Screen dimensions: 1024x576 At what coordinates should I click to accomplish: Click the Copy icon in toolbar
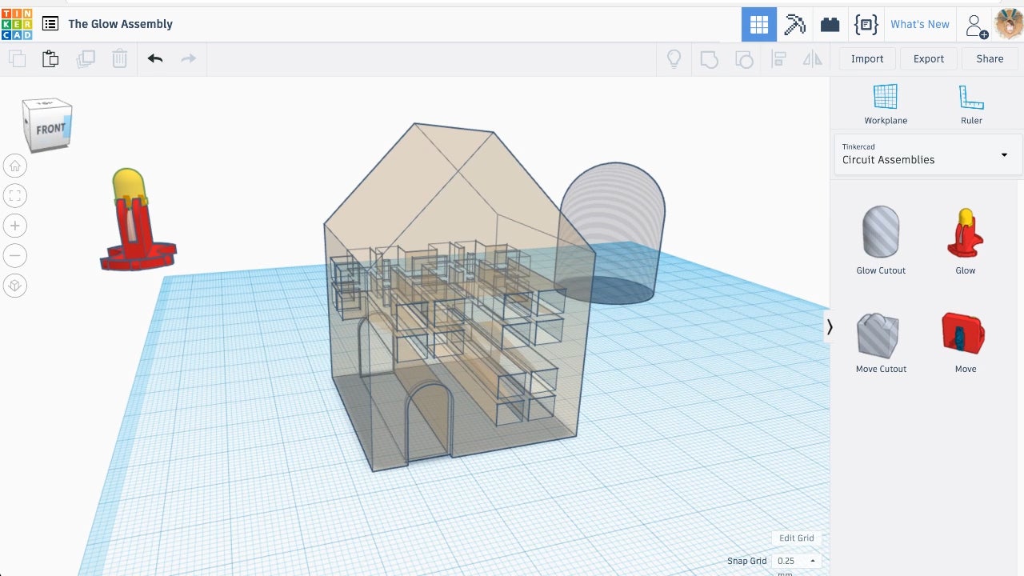[17, 58]
